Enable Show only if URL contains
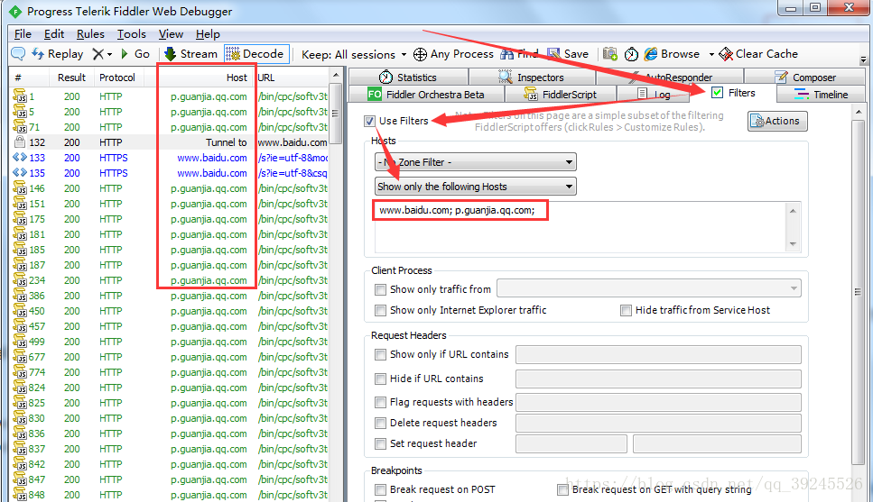The width and height of the screenshot is (873, 502). pyautogui.click(x=380, y=354)
